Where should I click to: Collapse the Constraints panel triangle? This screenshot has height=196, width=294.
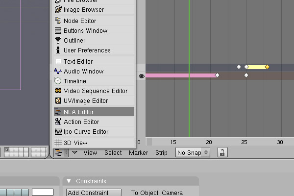coord(69,181)
